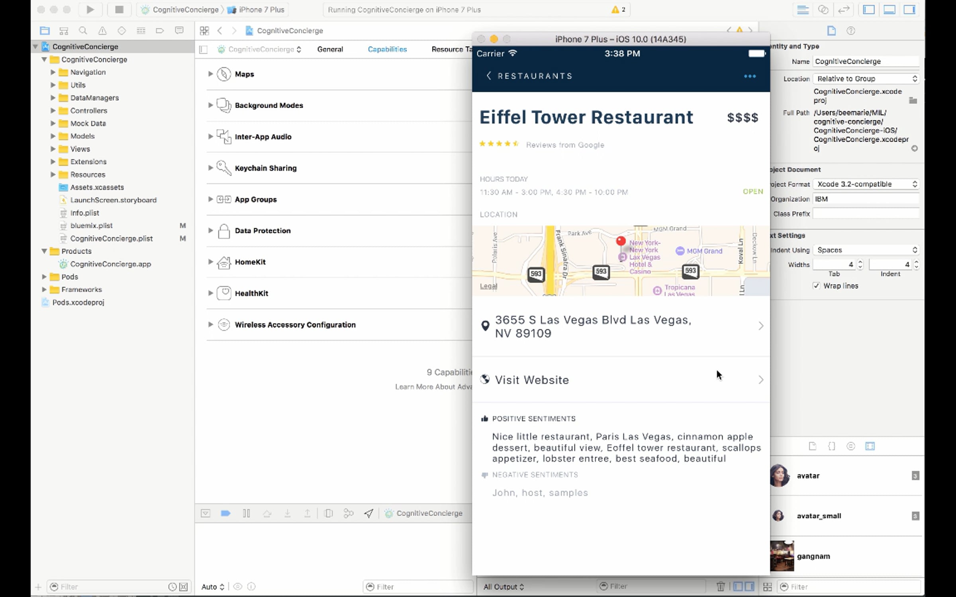Click the Indent width stepper
The height and width of the screenshot is (597, 956).
click(x=916, y=265)
